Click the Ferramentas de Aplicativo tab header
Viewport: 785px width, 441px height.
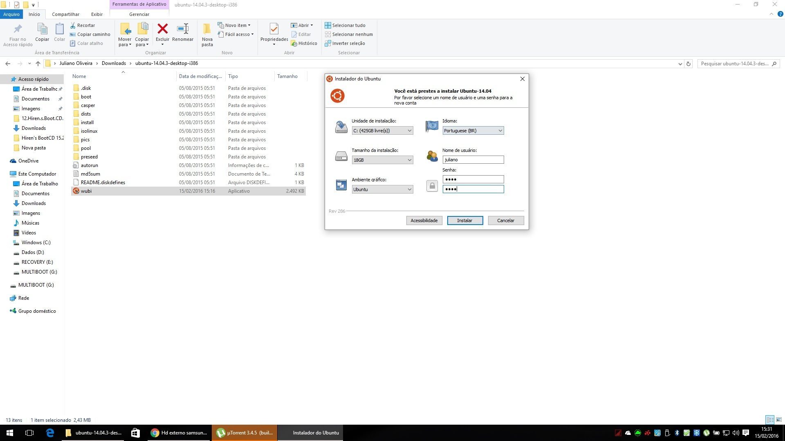pyautogui.click(x=139, y=4)
